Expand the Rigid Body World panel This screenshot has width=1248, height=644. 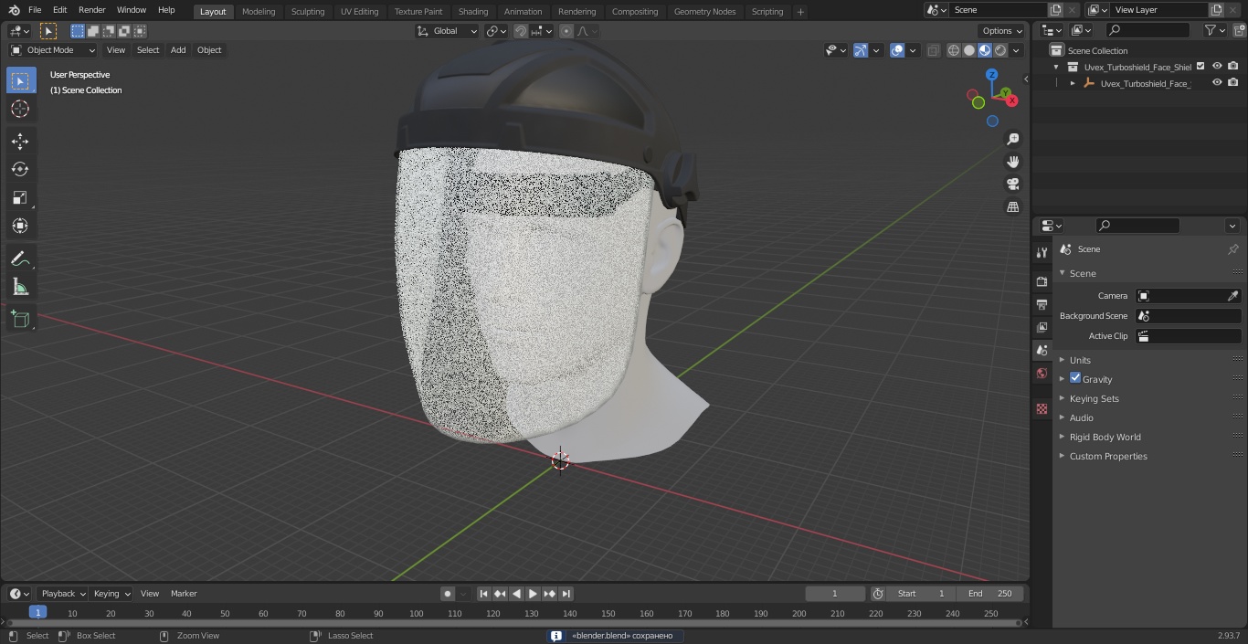[1105, 437]
